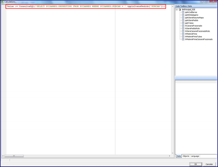218x167 pixels.
Task: Switch to the Data tab
Action: pyautogui.click(x=179, y=156)
